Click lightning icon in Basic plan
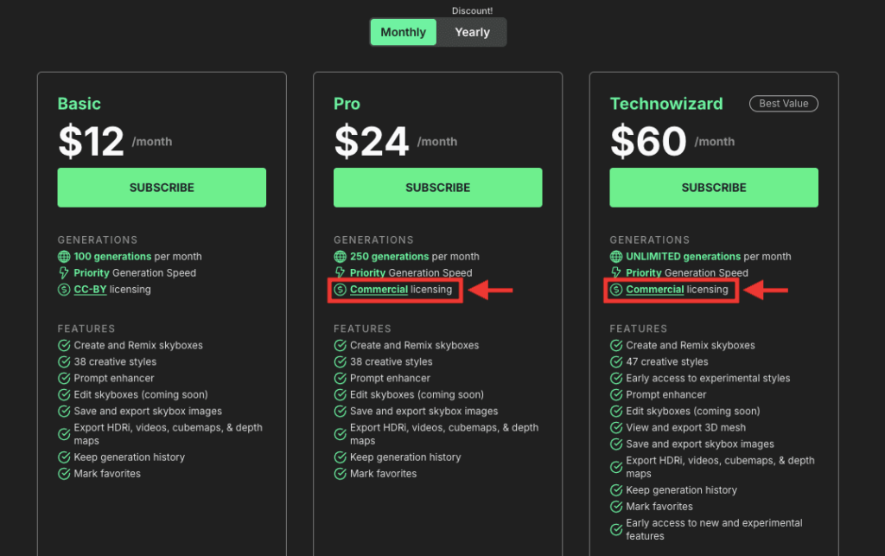Viewport: 885px width, 556px height. click(x=64, y=273)
